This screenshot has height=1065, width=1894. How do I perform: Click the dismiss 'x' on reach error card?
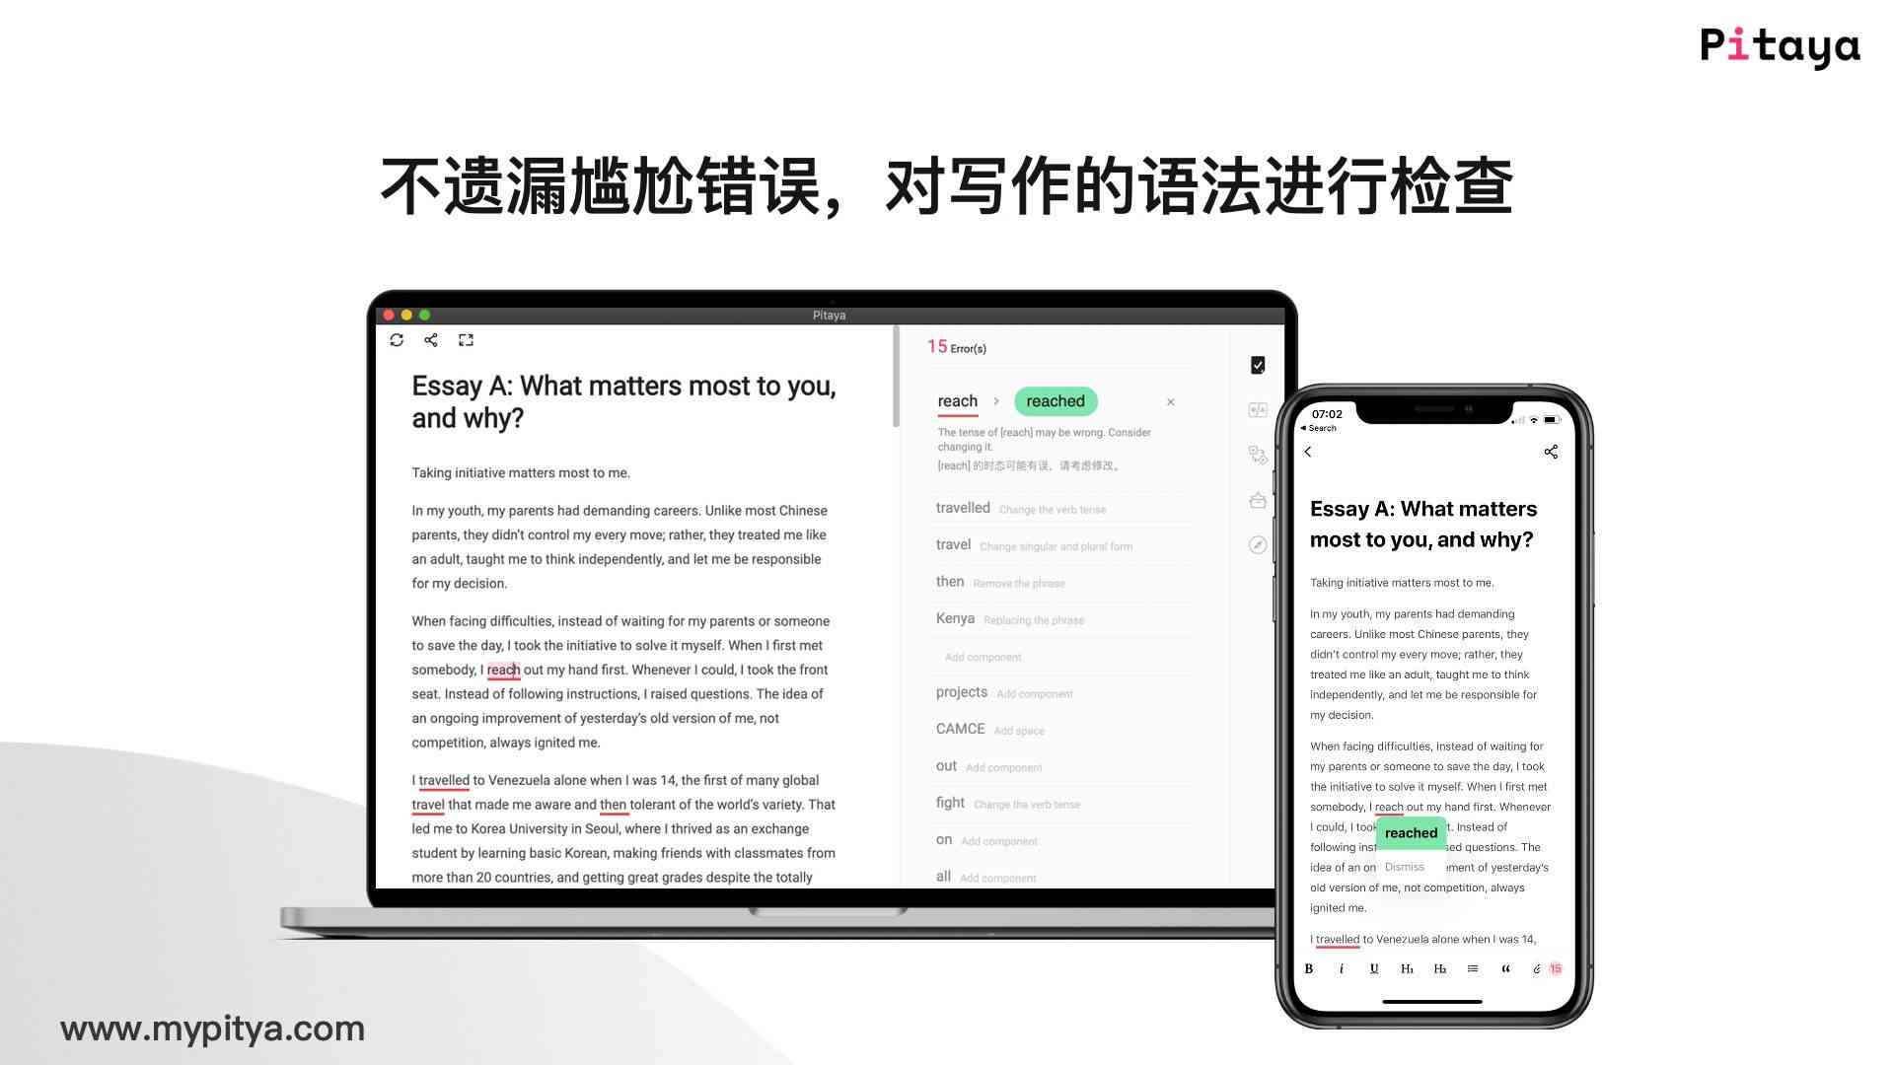click(x=1168, y=401)
